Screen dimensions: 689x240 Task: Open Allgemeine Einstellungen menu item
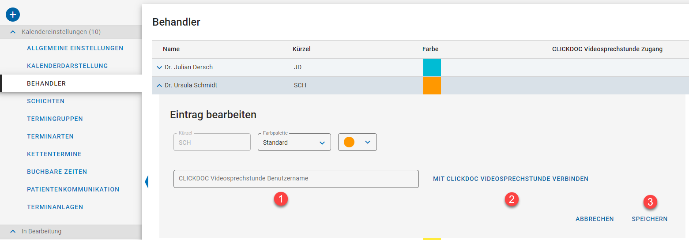[x=75, y=48]
